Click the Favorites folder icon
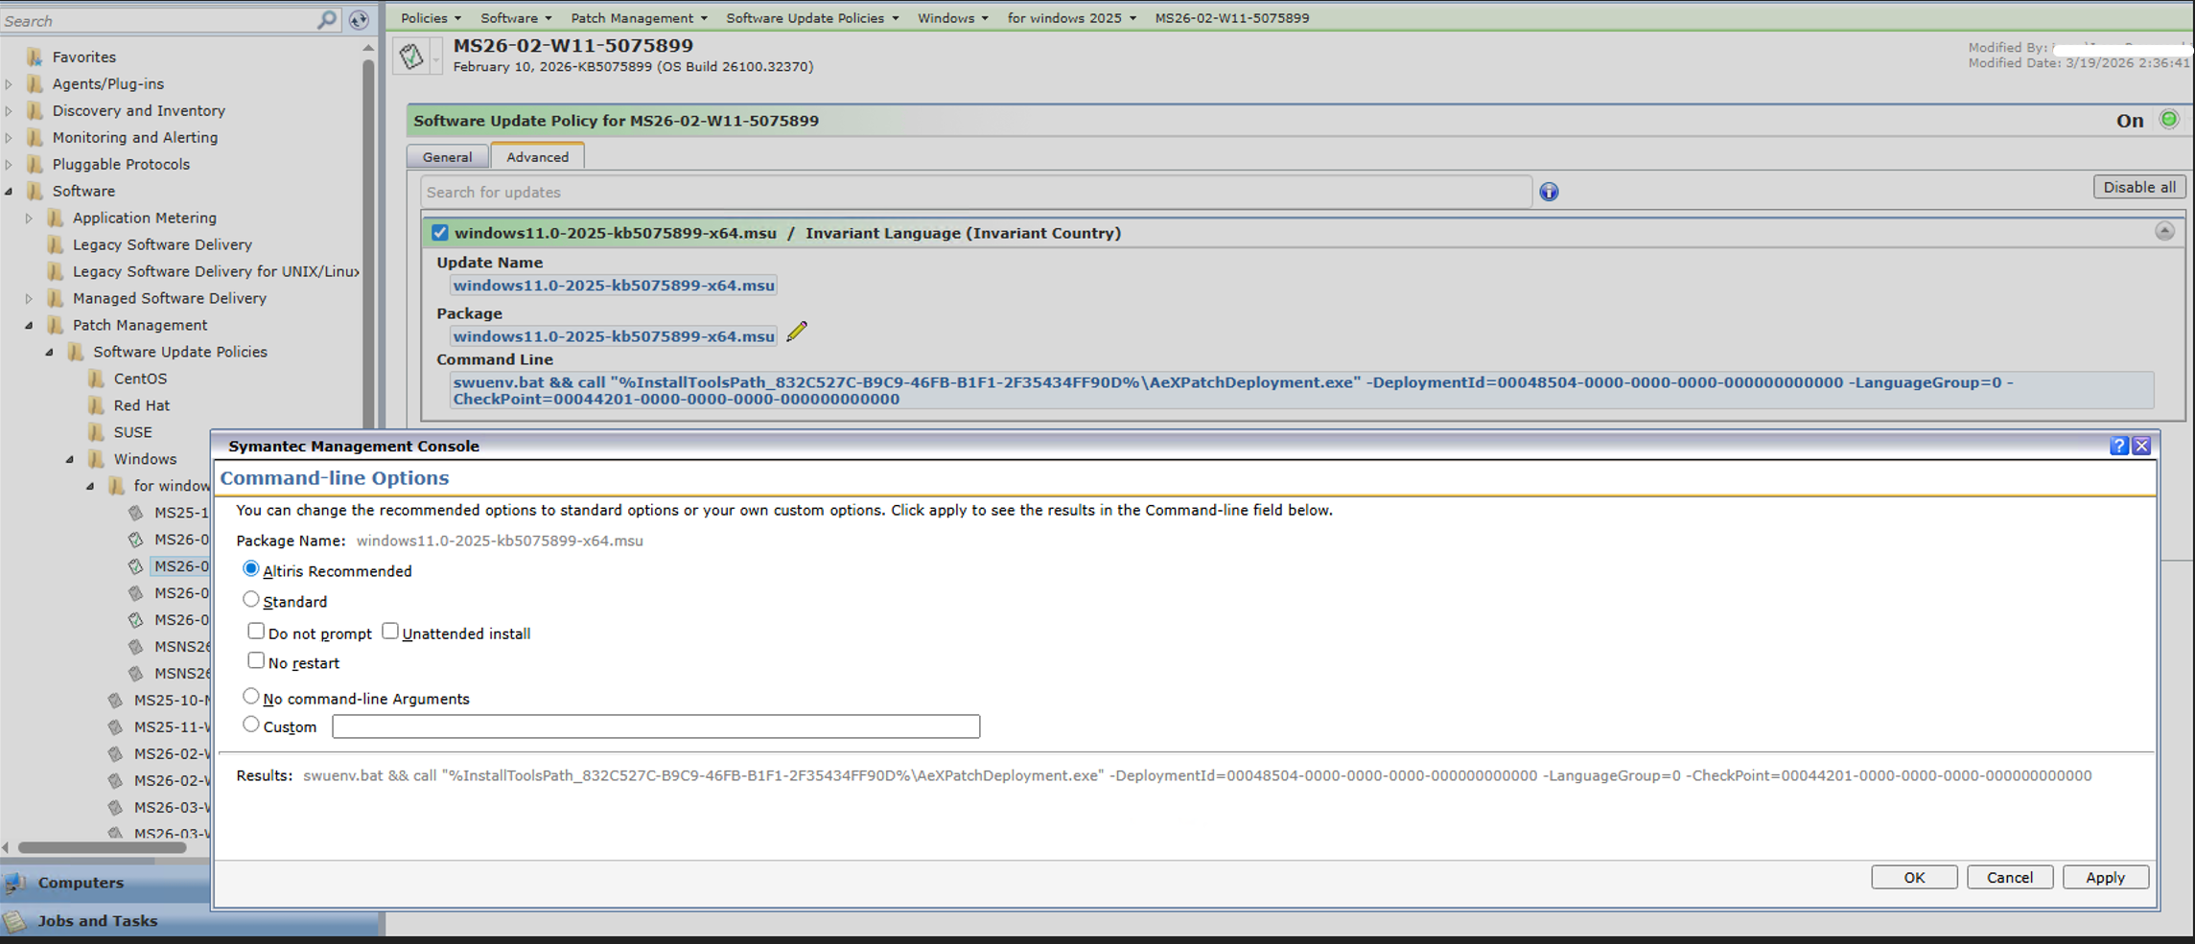Image resolution: width=2195 pixels, height=944 pixels. coord(35,57)
